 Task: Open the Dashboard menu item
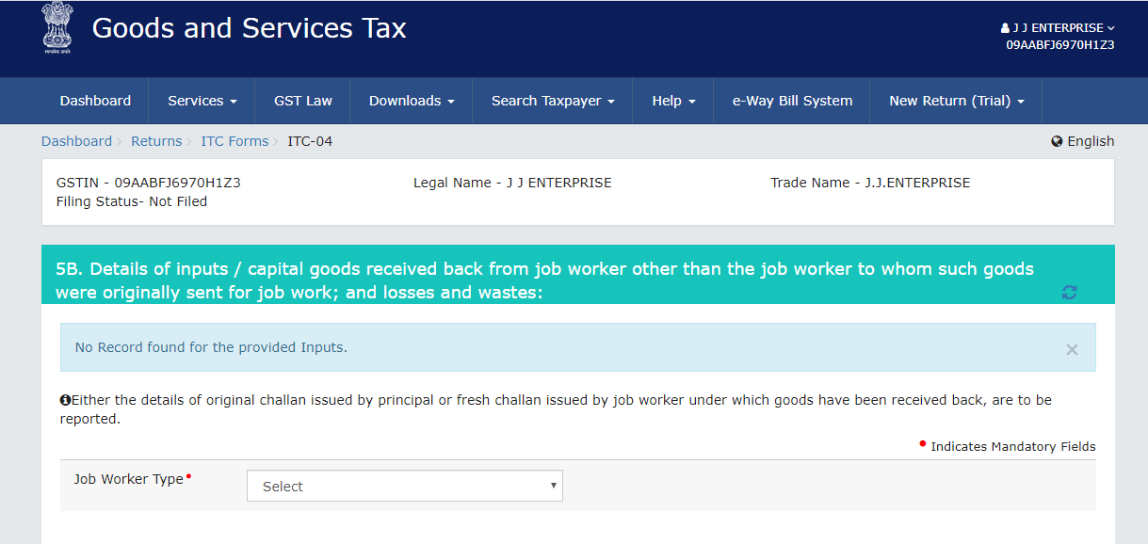(95, 101)
